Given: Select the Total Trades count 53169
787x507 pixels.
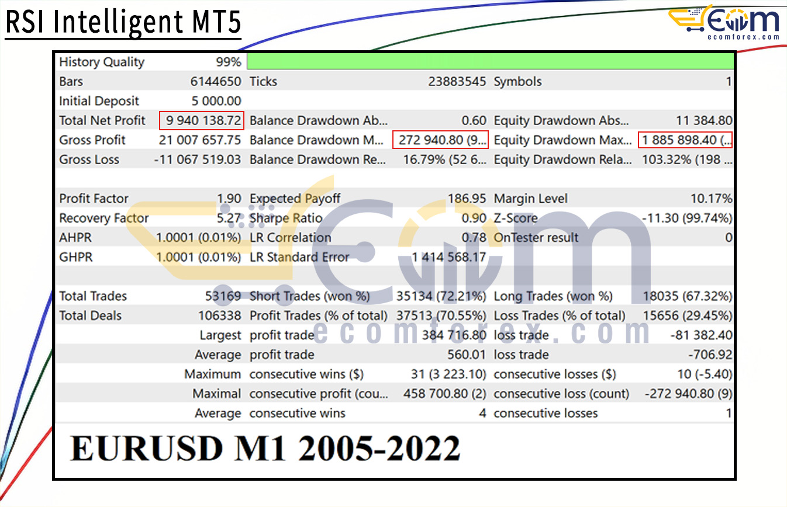Looking at the screenshot, I should click(x=223, y=296).
